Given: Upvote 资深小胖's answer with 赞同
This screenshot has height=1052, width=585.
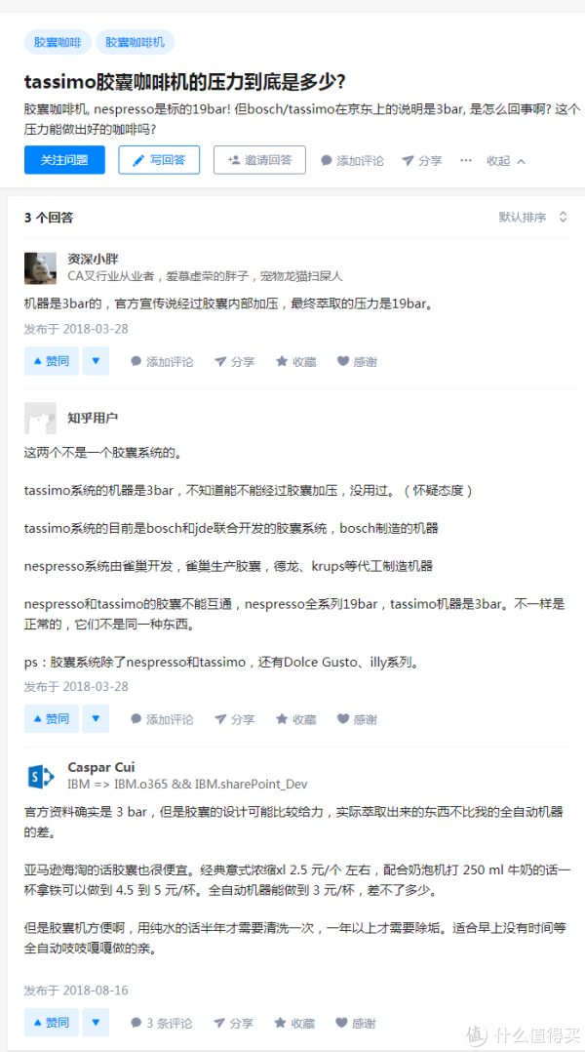Looking at the screenshot, I should 52,361.
